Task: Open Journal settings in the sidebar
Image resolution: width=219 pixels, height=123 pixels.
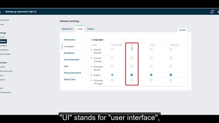Action: (2, 37)
